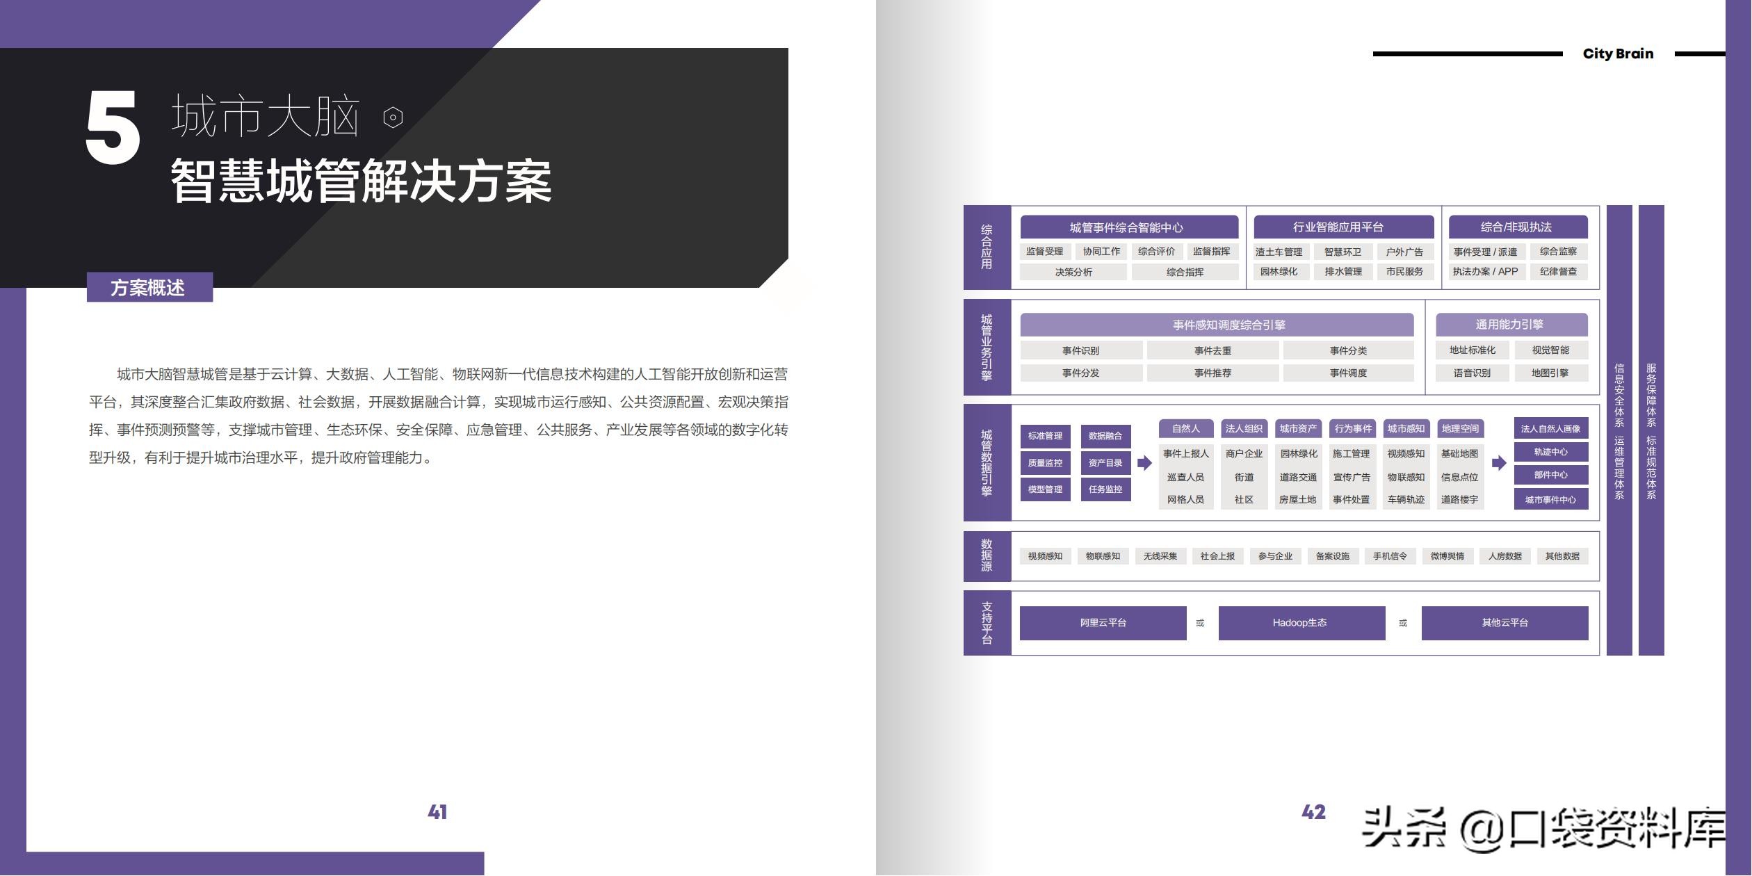
Task: Click the 协同工作 box
Action: click(x=1101, y=252)
